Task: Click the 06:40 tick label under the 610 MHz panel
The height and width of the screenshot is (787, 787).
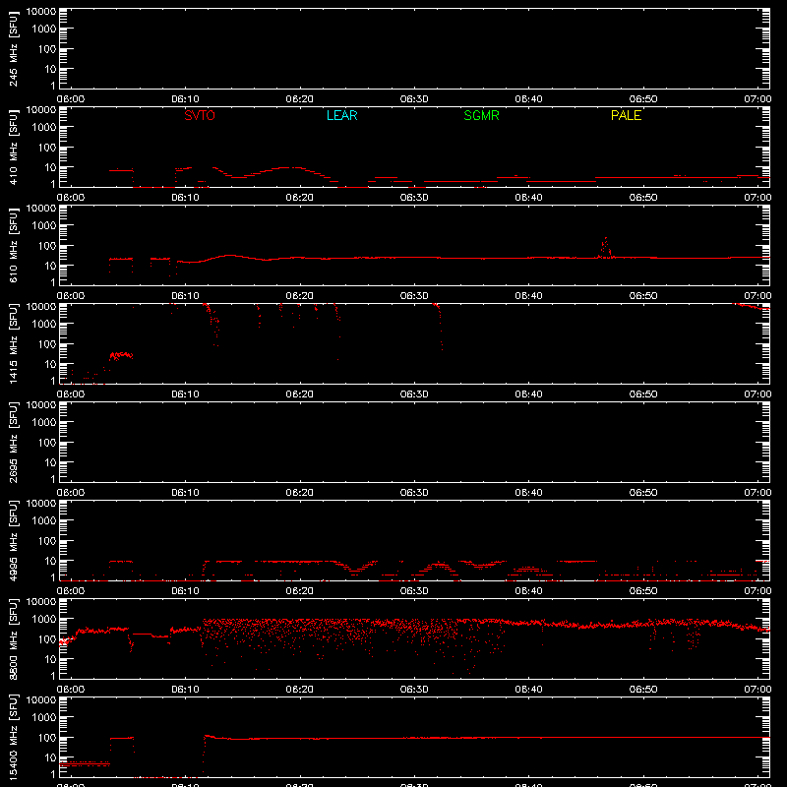Action: pyautogui.click(x=528, y=296)
